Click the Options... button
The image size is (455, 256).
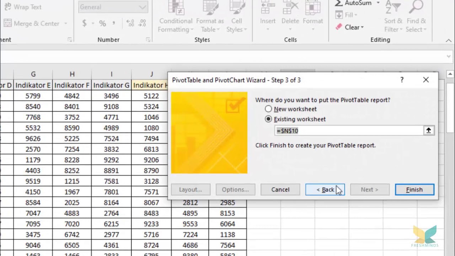tap(235, 190)
